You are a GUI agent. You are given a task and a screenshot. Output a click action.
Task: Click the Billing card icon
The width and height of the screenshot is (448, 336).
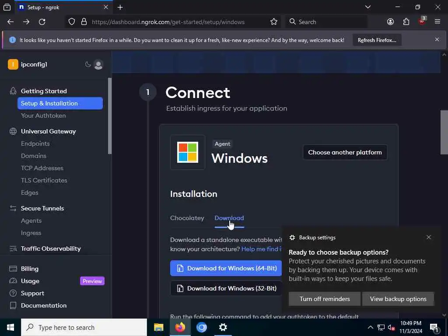pos(13,269)
